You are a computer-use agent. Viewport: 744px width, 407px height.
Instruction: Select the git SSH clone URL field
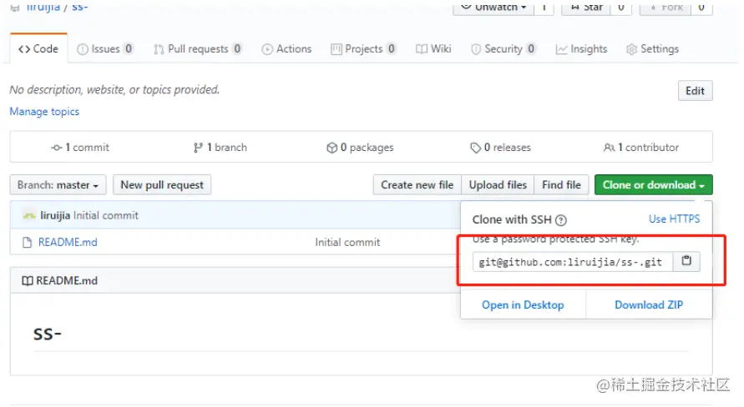[x=573, y=262]
